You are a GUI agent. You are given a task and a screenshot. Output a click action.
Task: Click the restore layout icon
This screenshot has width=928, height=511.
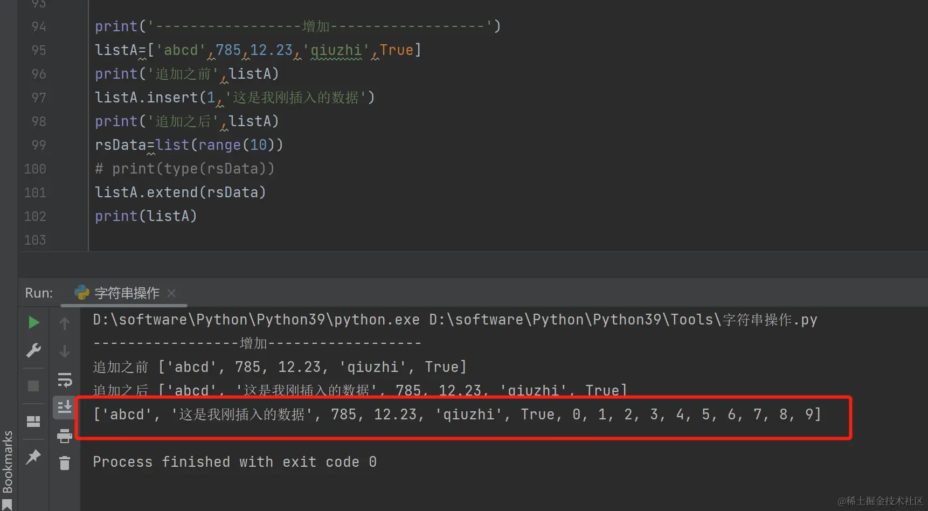point(33,421)
